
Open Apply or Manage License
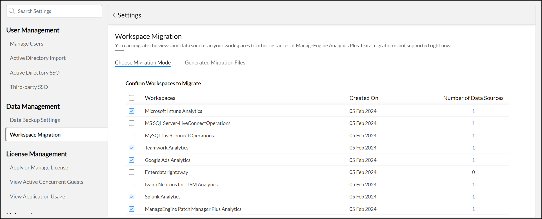pos(39,167)
